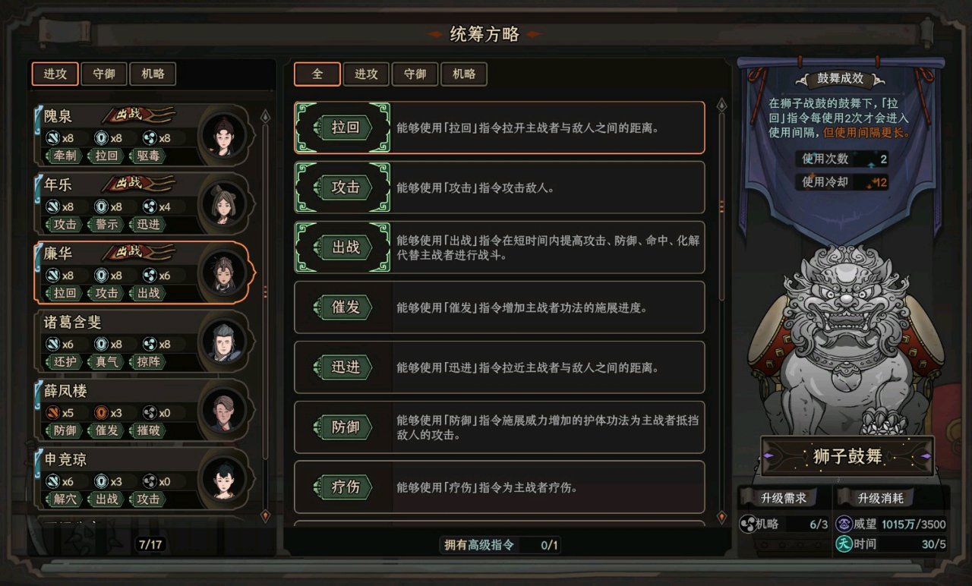Screen dimensions: 972x586
Task: Select 申竞琼's portrait avatar
Action: (222, 478)
